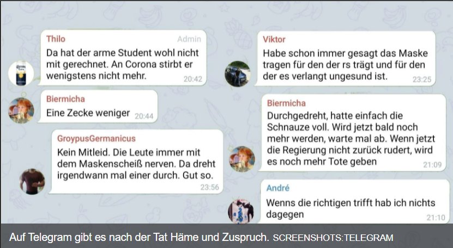The width and height of the screenshot is (453, 248).
Task: Select Viktor's message about Maske tragen
Action: point(345,65)
